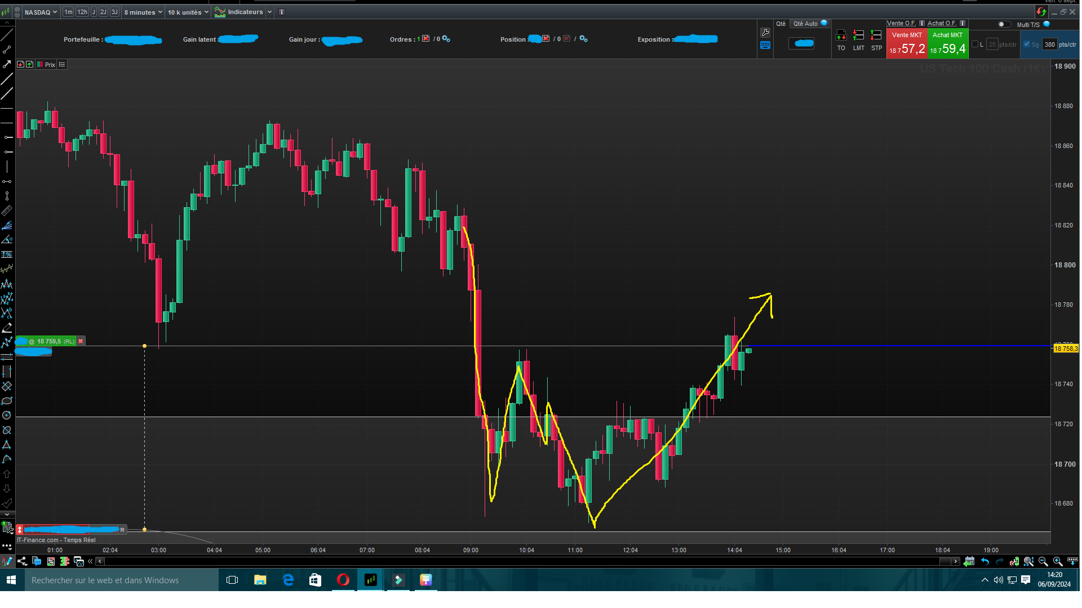Open the 10 k unités dropdown
The width and height of the screenshot is (1082, 608).
tap(188, 12)
